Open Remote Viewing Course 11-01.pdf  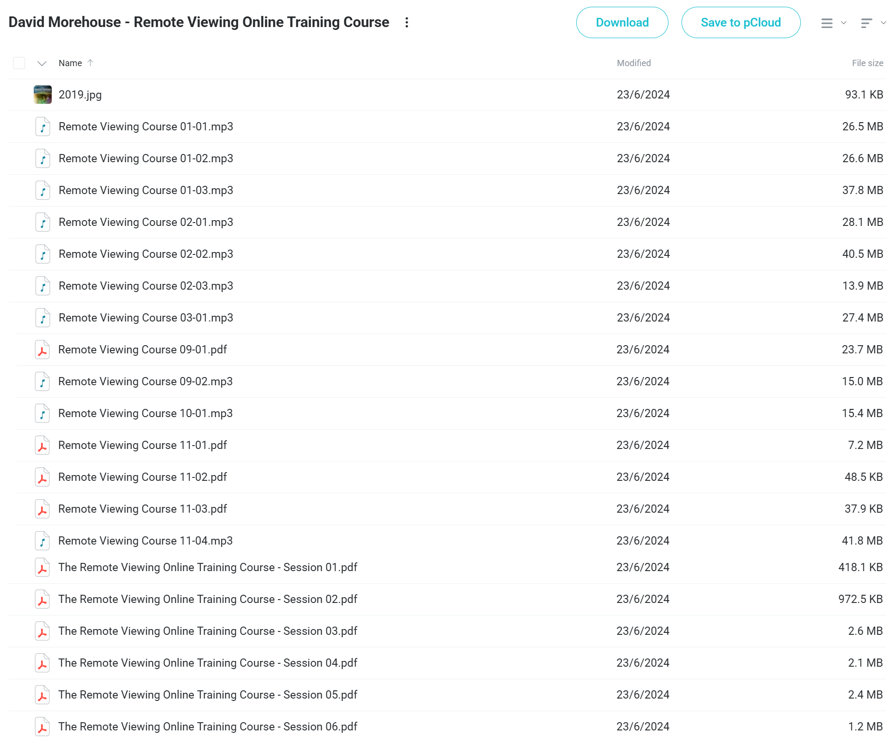[x=142, y=445]
